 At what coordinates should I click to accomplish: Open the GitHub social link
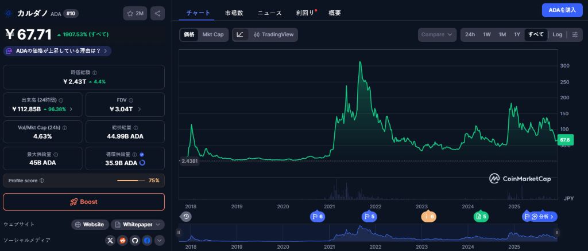[134, 241]
